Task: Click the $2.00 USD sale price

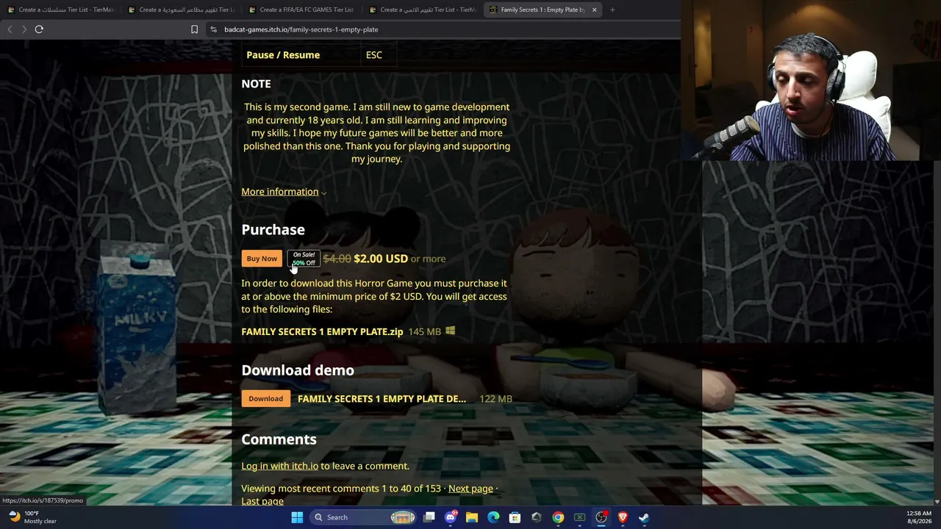Action: [381, 259]
